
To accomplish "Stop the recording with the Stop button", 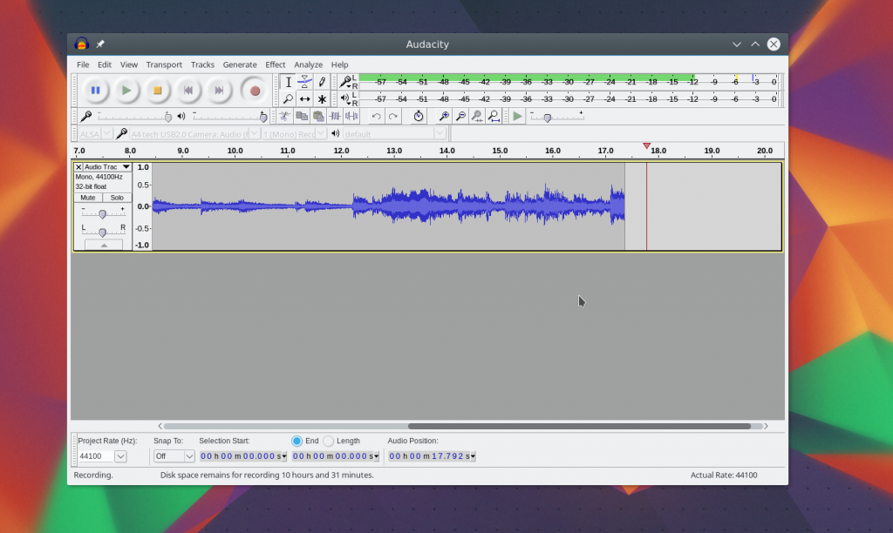I will (x=158, y=90).
